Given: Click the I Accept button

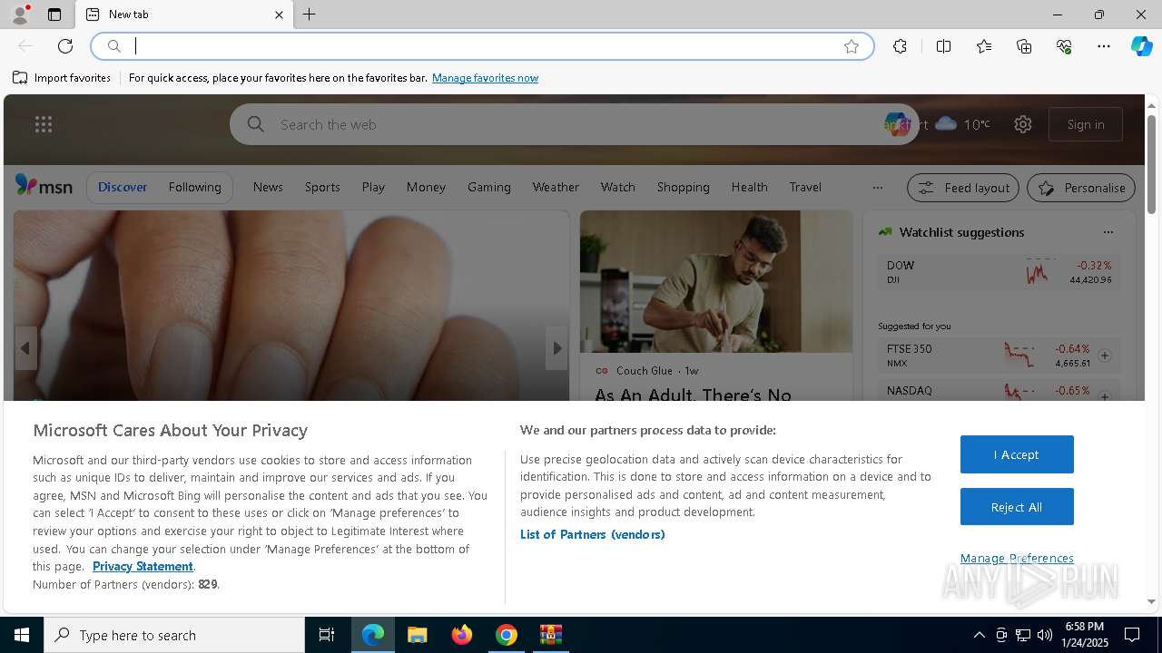Looking at the screenshot, I should [x=1017, y=454].
